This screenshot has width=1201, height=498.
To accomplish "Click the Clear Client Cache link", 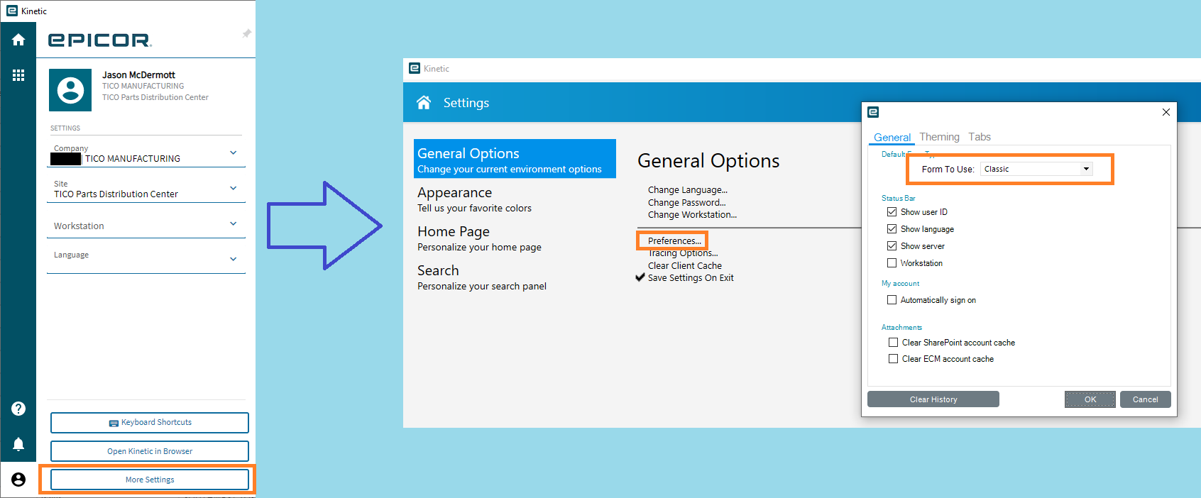I will tap(685, 266).
